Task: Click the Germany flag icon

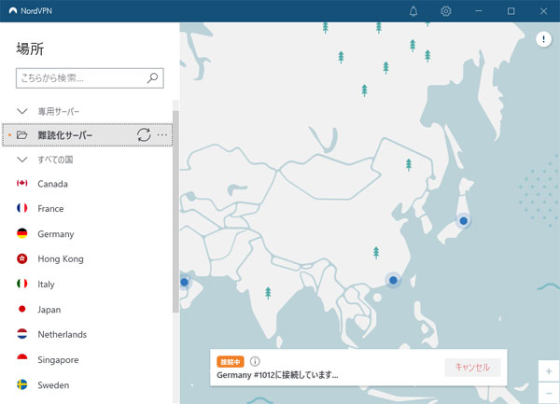Action: (x=22, y=233)
